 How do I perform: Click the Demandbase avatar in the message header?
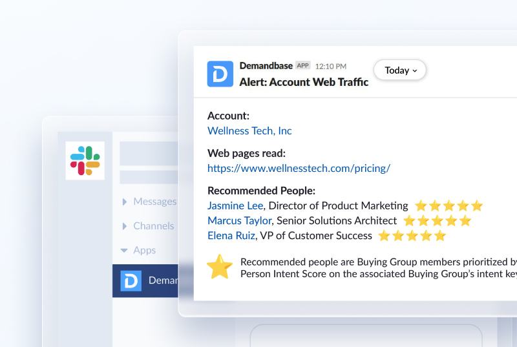(220, 74)
